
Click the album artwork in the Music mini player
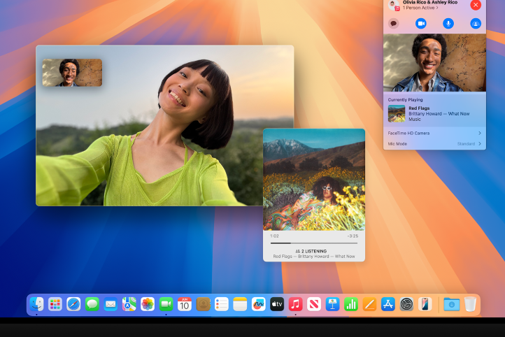pyautogui.click(x=314, y=180)
